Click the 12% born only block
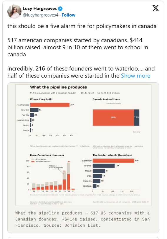 point(136,117)
